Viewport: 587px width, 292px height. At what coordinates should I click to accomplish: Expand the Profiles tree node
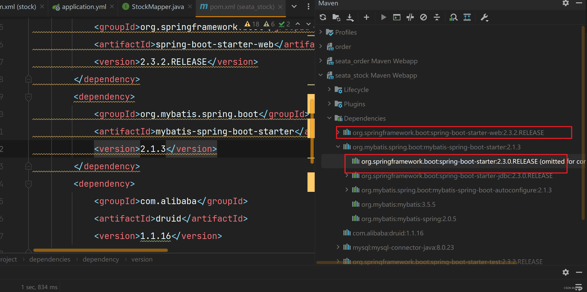pyautogui.click(x=321, y=32)
